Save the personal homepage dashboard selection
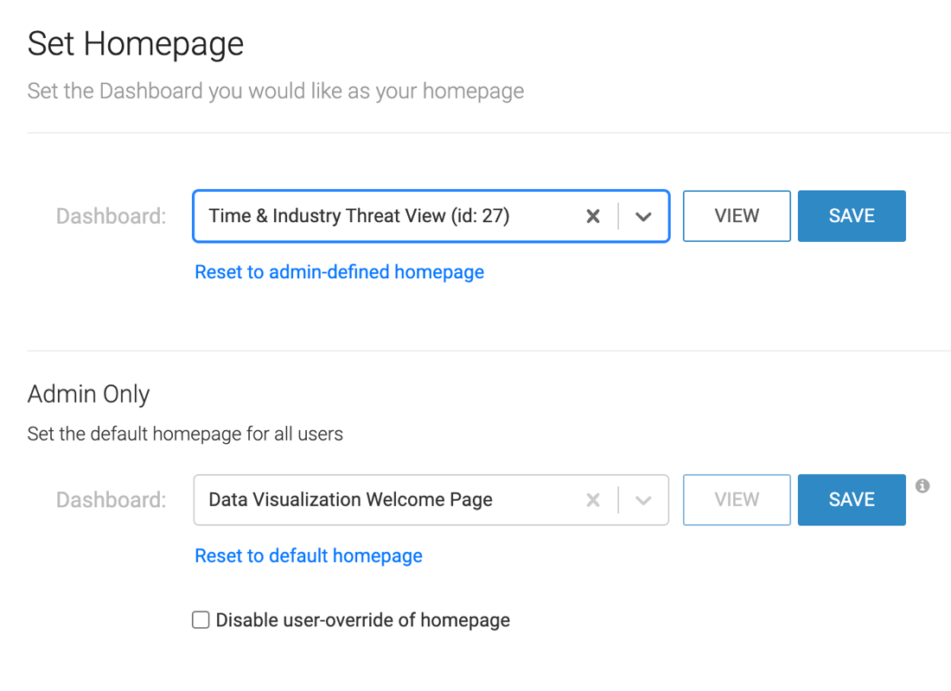 852,216
